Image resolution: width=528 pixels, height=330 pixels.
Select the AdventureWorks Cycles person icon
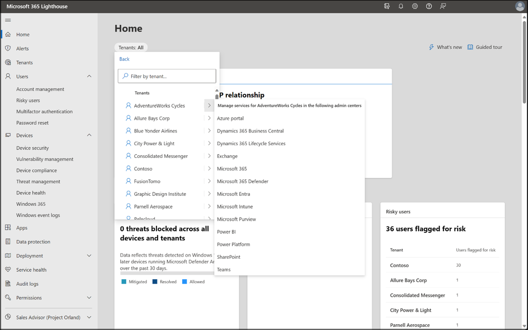pos(128,105)
